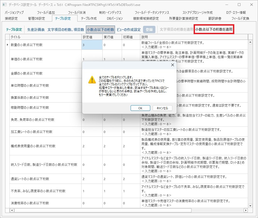Click 文字項目の桁数を適用 toolbar item
The width and height of the screenshot is (258, 218).
[x=176, y=29]
